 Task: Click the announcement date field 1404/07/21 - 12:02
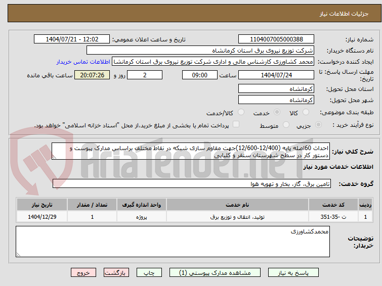[x=72, y=39]
